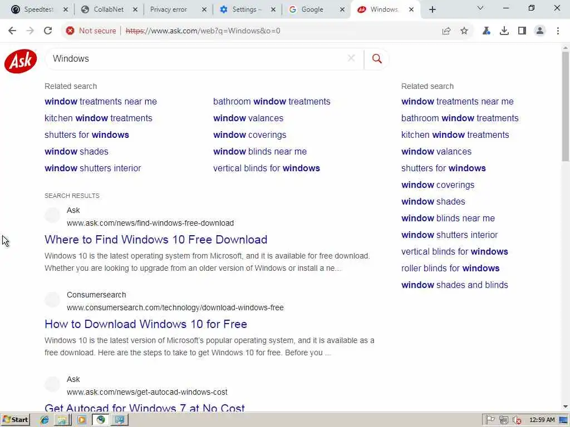Click scrollbar down arrow
This screenshot has width=570, height=427.
[566, 407]
